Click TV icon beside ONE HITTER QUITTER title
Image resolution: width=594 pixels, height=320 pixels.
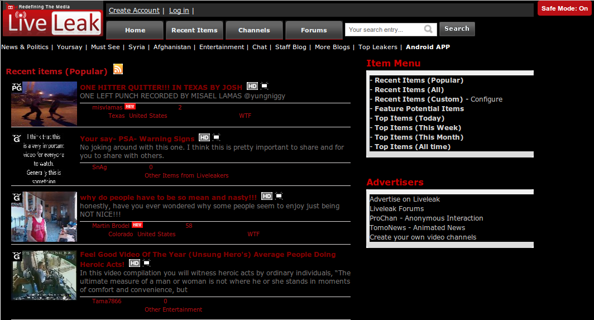[x=265, y=86]
